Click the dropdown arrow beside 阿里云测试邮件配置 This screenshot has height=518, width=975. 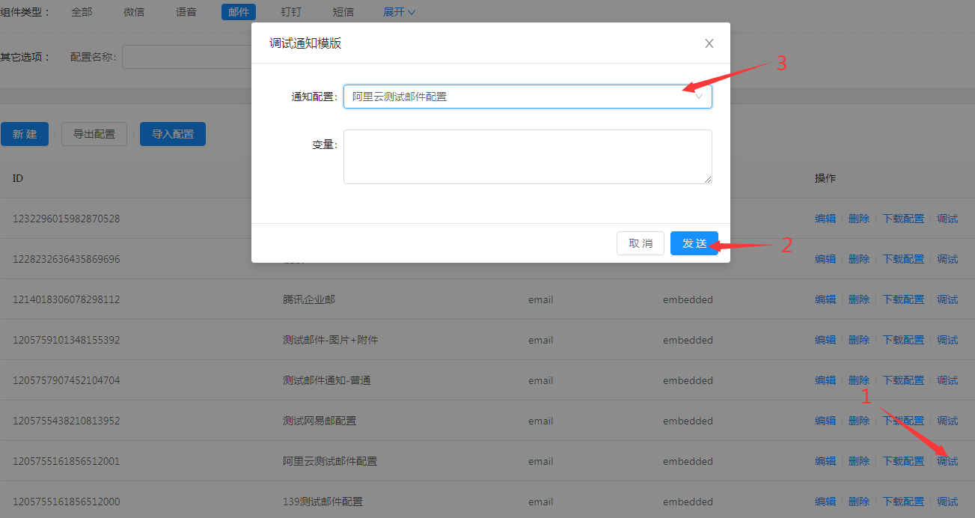point(698,96)
